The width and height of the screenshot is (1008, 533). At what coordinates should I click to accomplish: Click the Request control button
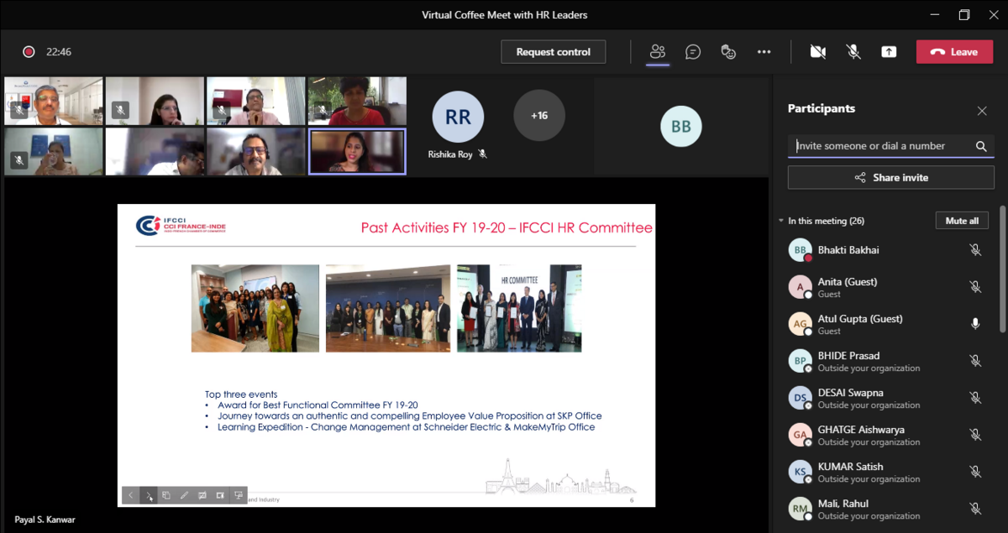[553, 52]
